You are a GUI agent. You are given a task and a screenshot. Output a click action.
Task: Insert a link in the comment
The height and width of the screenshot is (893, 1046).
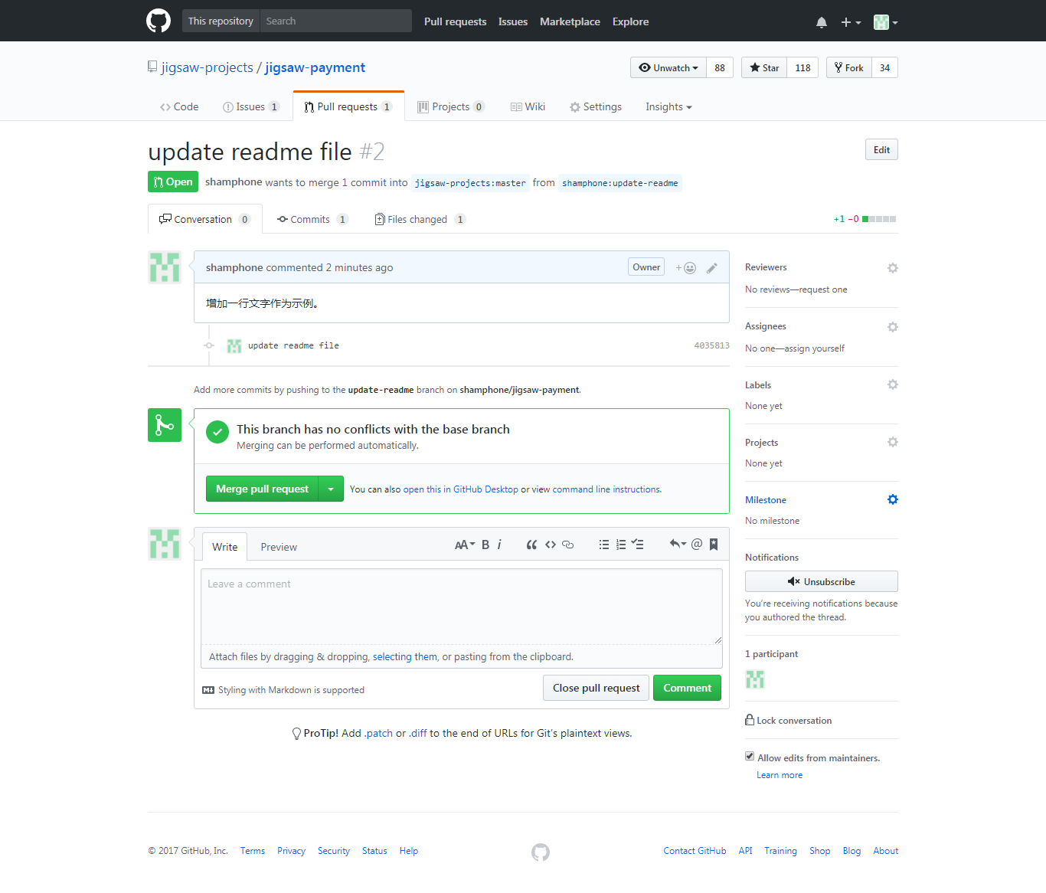pos(567,545)
